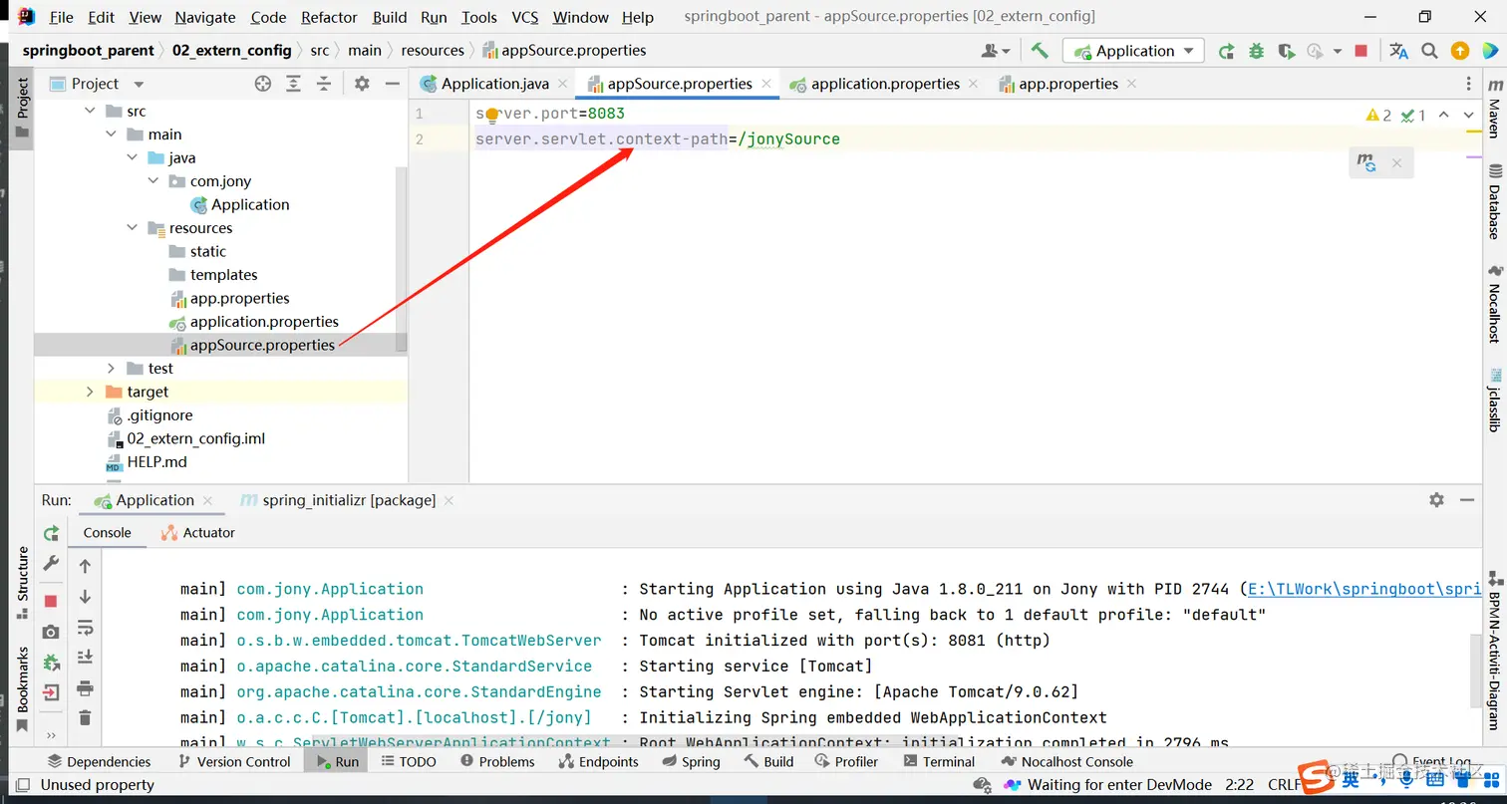The width and height of the screenshot is (1507, 804).
Task: Click the yellow warnings count indicator
Action: 1379,116
